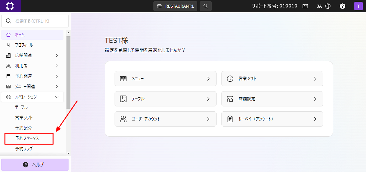
Task: Click the globe language icon
Action: [x=328, y=6]
